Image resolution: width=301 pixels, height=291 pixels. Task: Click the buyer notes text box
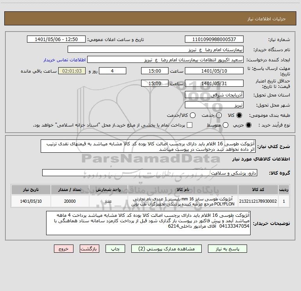click(148, 223)
